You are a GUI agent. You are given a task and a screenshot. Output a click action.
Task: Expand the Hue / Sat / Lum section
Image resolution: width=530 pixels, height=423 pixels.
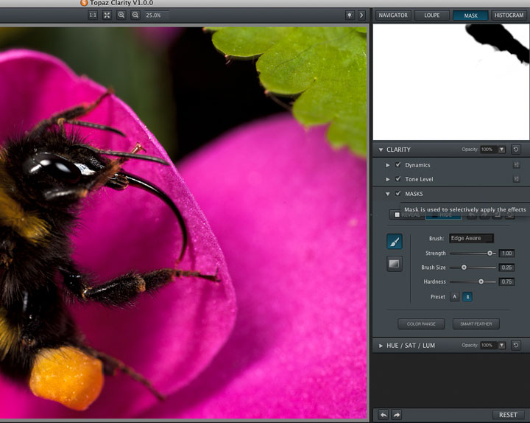(x=381, y=346)
